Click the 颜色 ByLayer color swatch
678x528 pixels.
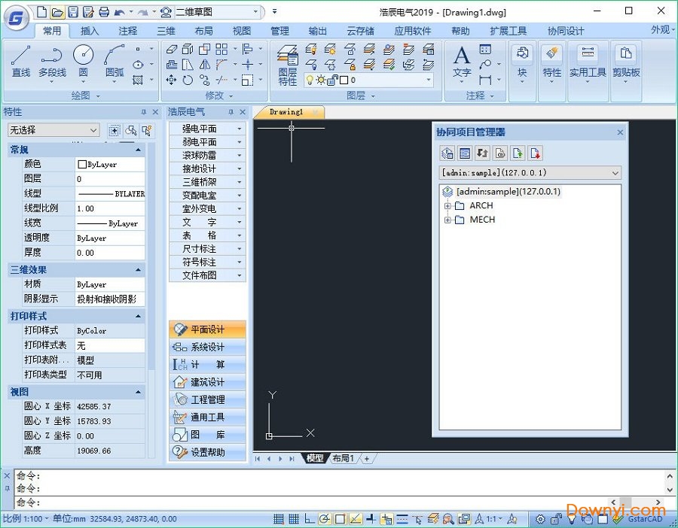pos(82,165)
